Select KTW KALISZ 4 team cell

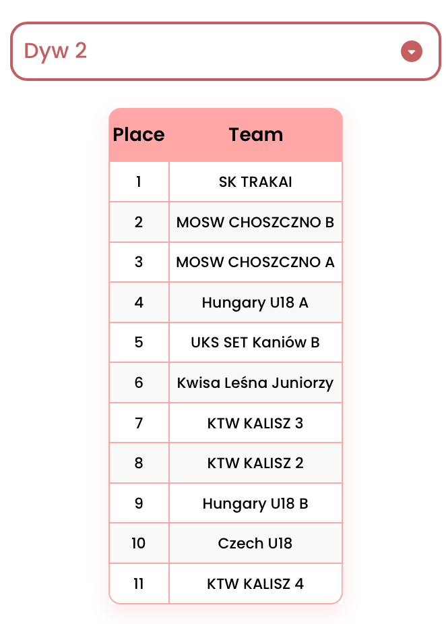(255, 584)
